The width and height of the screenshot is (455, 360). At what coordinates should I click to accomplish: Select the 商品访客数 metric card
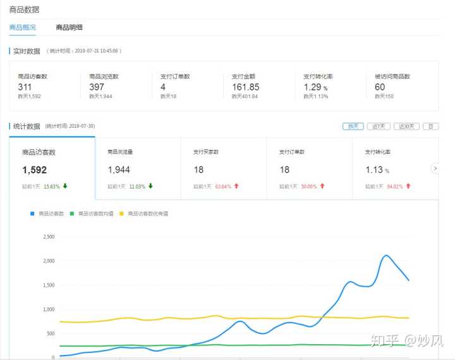click(x=52, y=168)
